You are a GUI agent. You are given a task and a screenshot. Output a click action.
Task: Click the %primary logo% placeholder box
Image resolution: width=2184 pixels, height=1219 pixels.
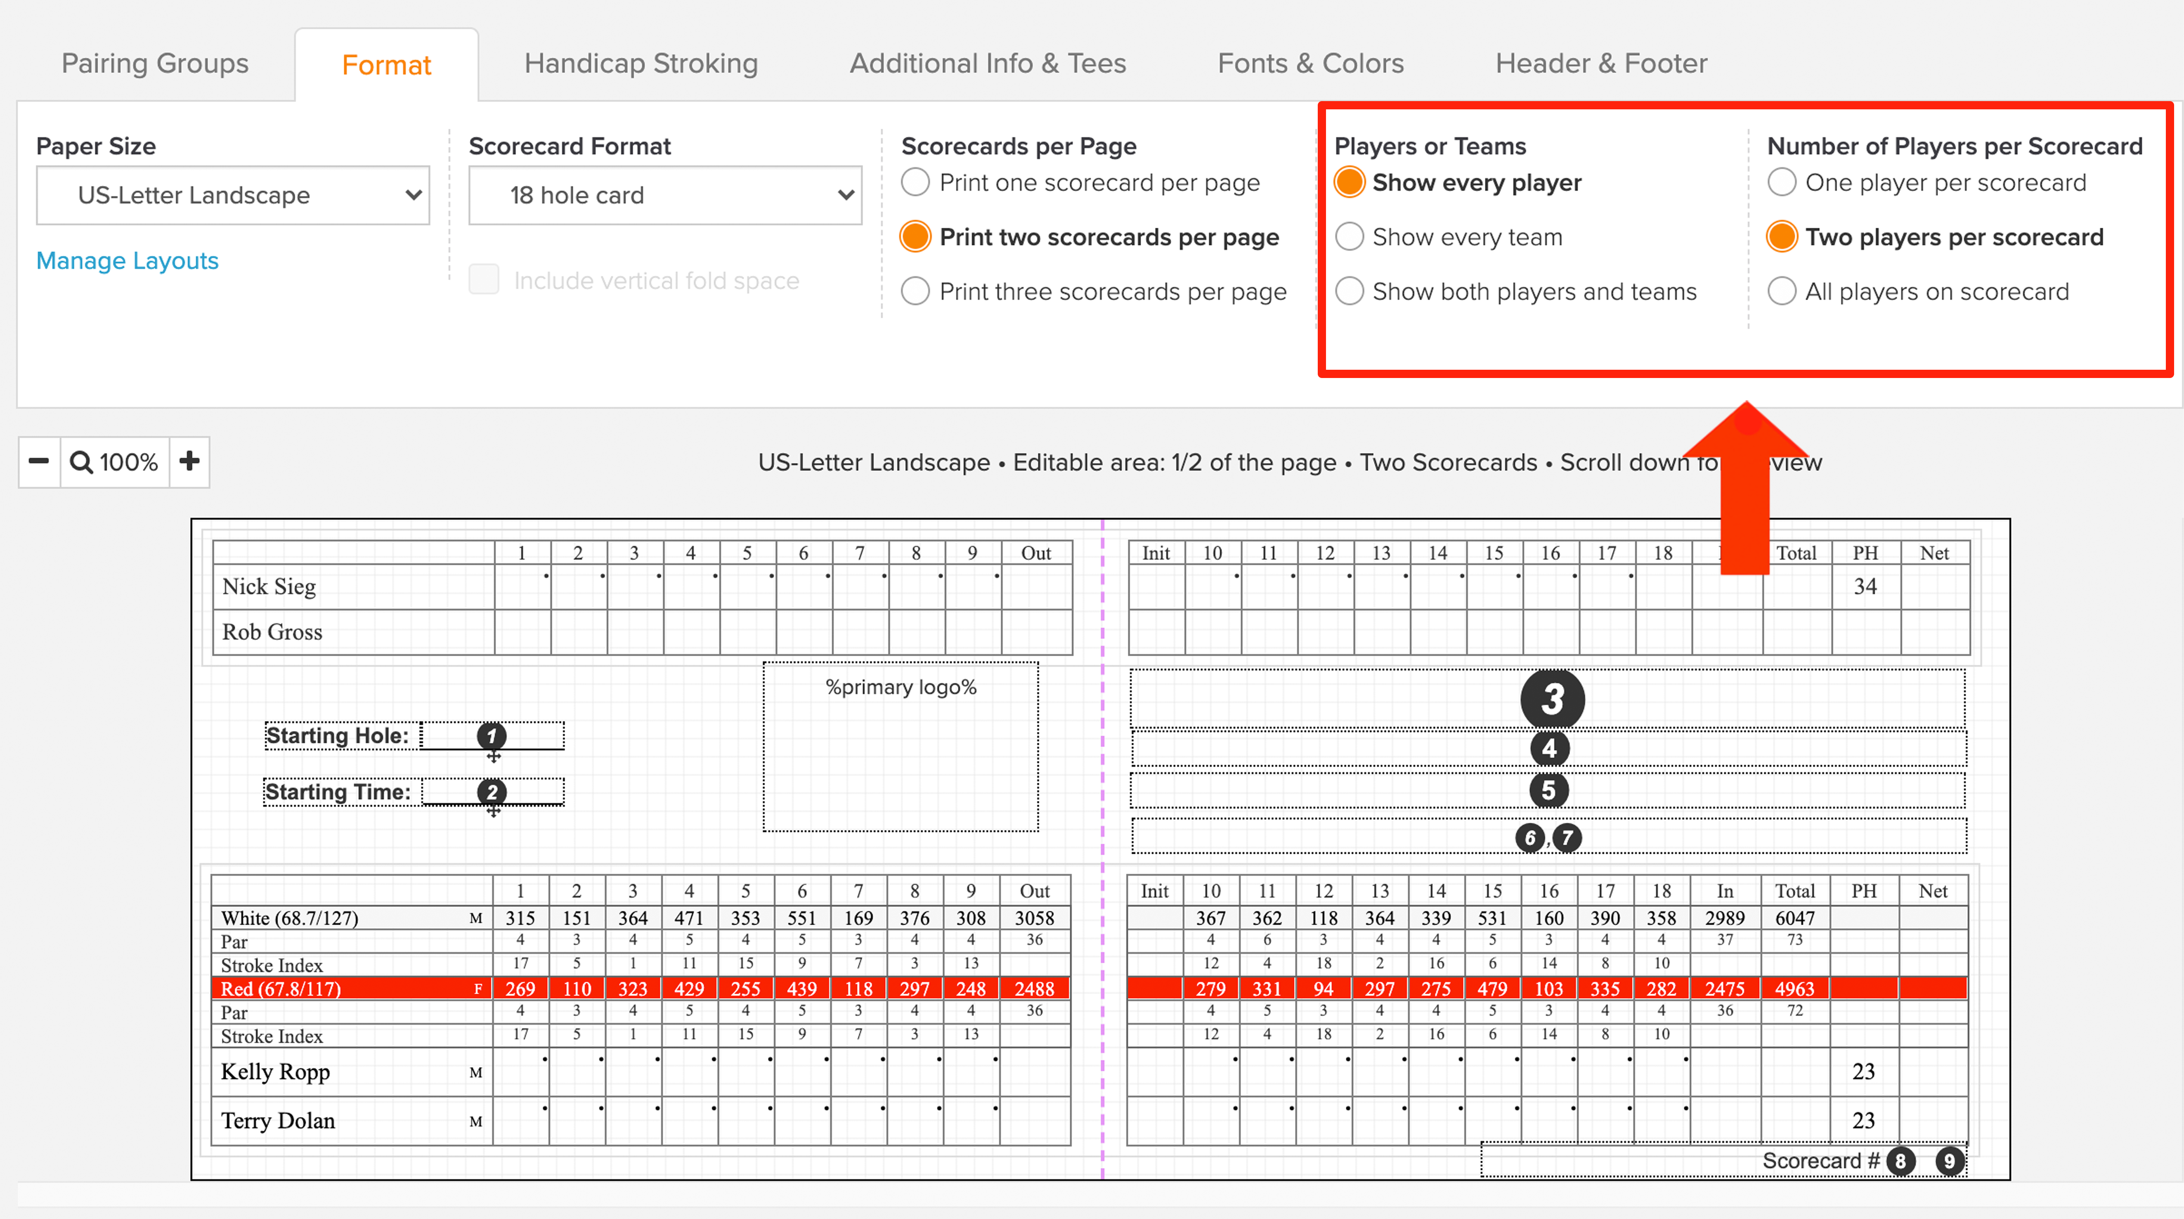click(x=901, y=747)
